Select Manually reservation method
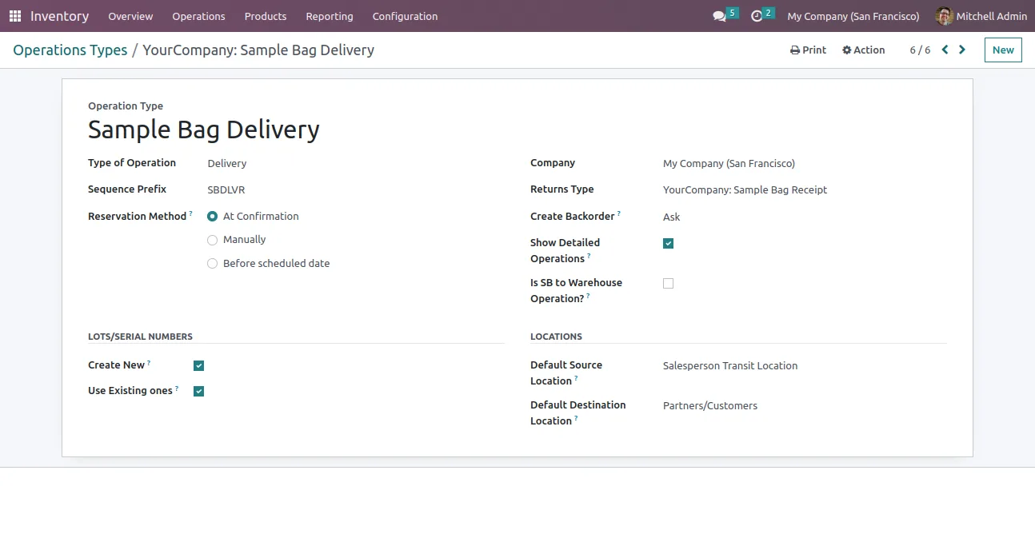 [x=212, y=240]
